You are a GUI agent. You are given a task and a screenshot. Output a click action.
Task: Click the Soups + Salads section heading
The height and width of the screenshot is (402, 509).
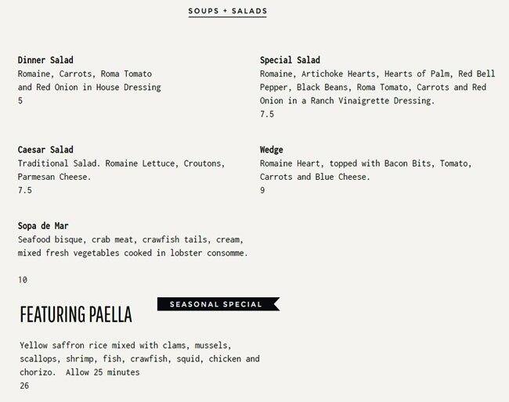pyautogui.click(x=228, y=12)
